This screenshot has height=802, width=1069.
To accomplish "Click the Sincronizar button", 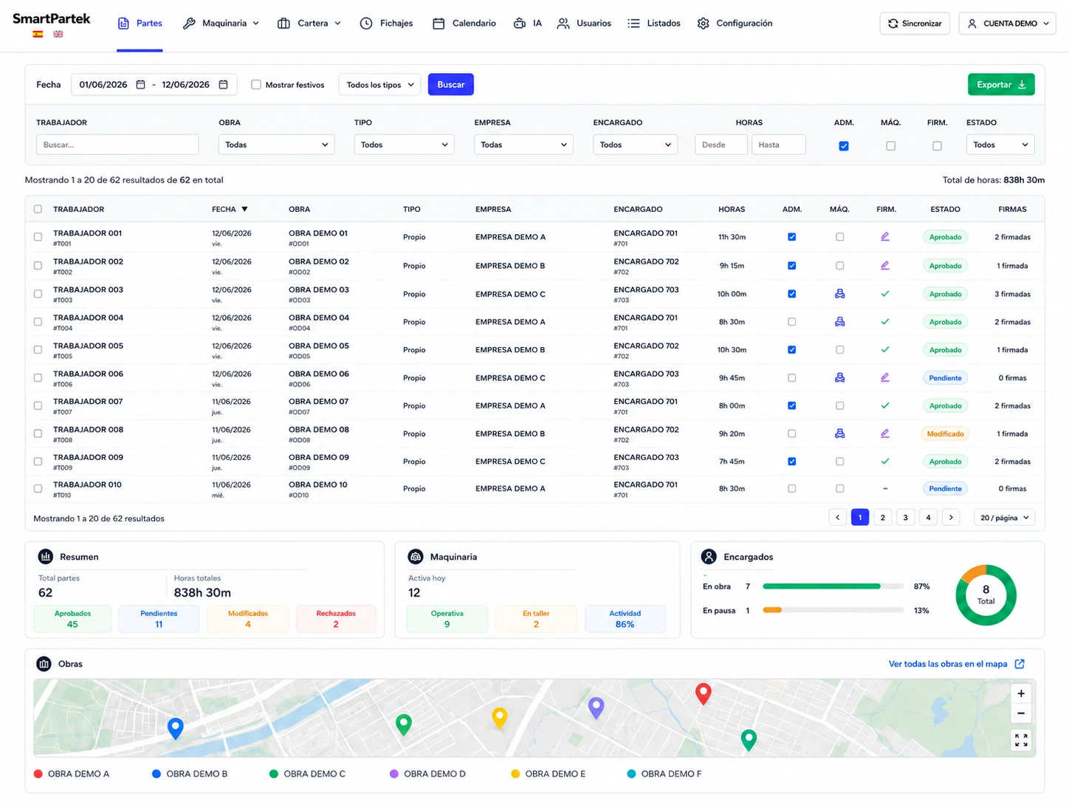I will coord(915,24).
